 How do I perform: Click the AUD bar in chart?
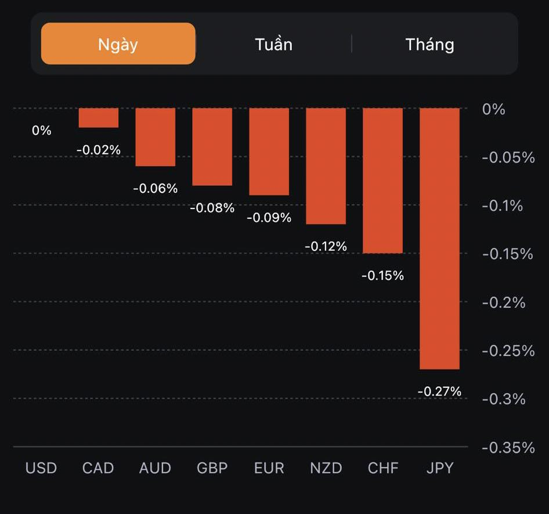[155, 137]
